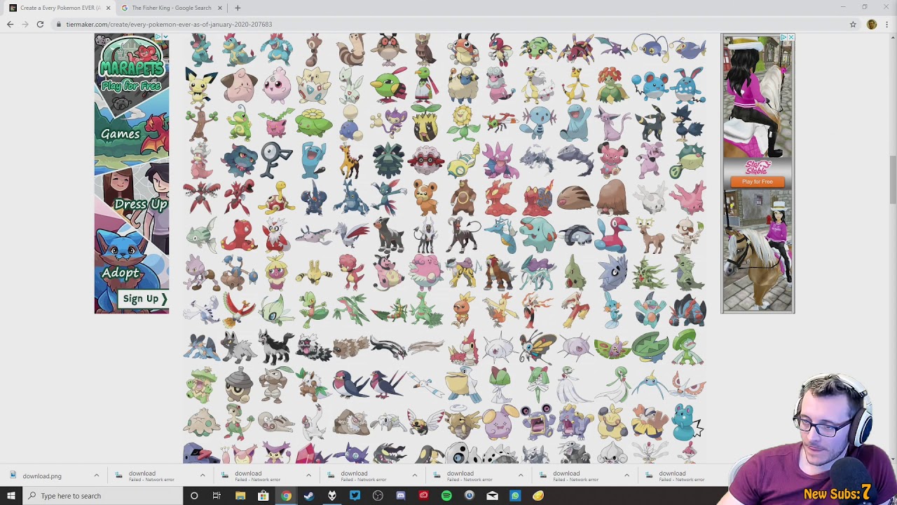Pick the Shroomish icon
Image resolution: width=897 pixels, height=505 pixels.
coord(202,421)
